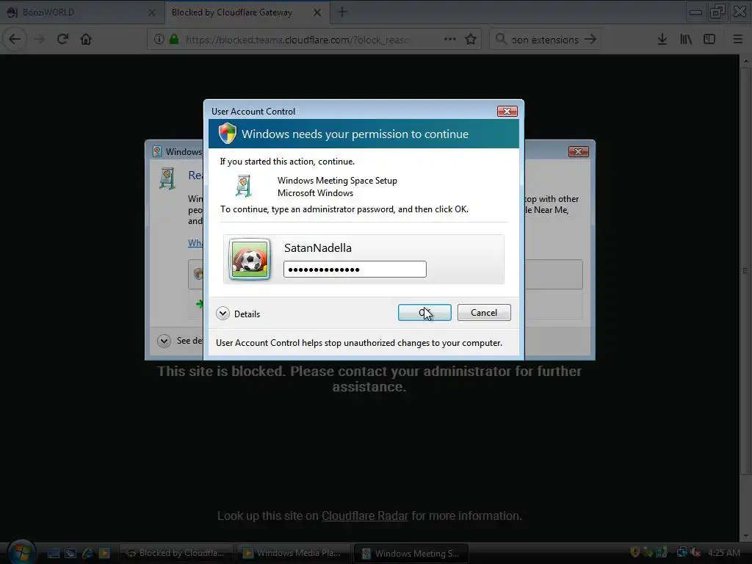Open the browser hamburger menu
Viewport: 752px width, 564px height.
coord(738,40)
